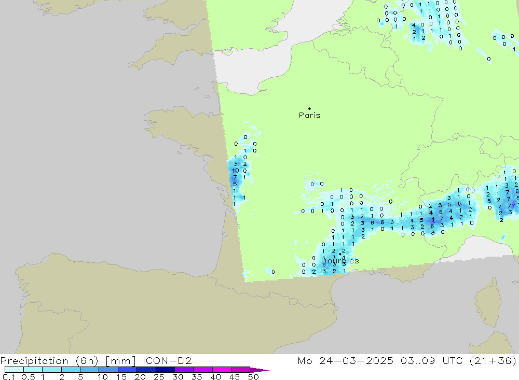
Task: Pick the 40–45 mm legend color swatch
Action: click(x=222, y=370)
